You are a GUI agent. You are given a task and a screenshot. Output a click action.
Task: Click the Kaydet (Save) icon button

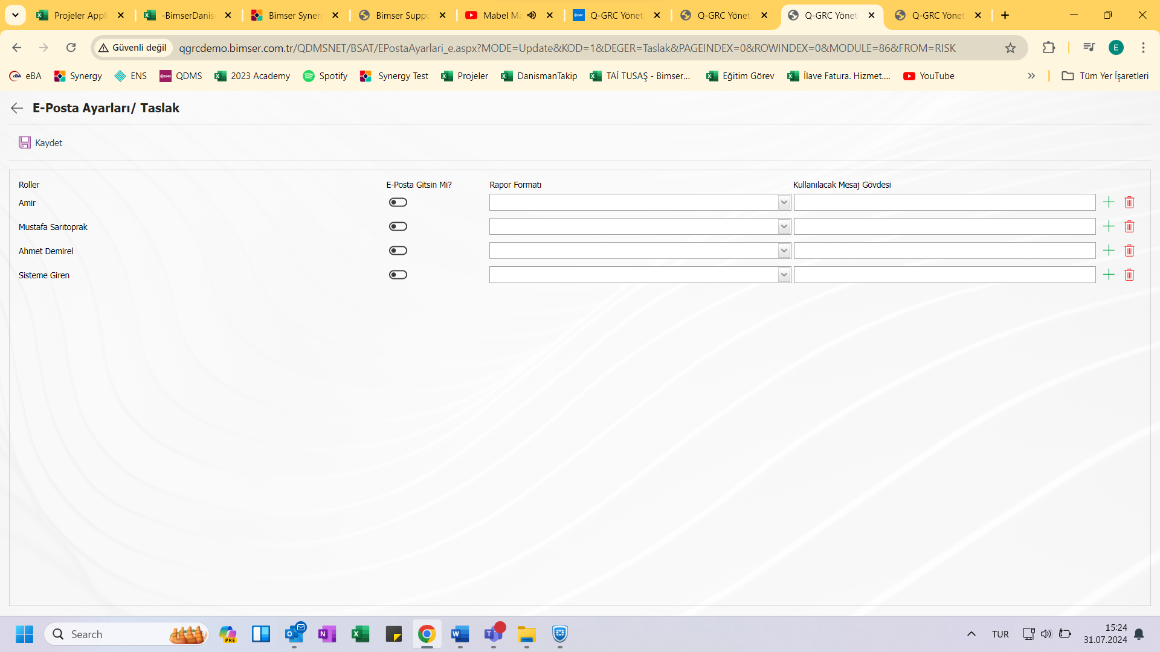(x=24, y=142)
